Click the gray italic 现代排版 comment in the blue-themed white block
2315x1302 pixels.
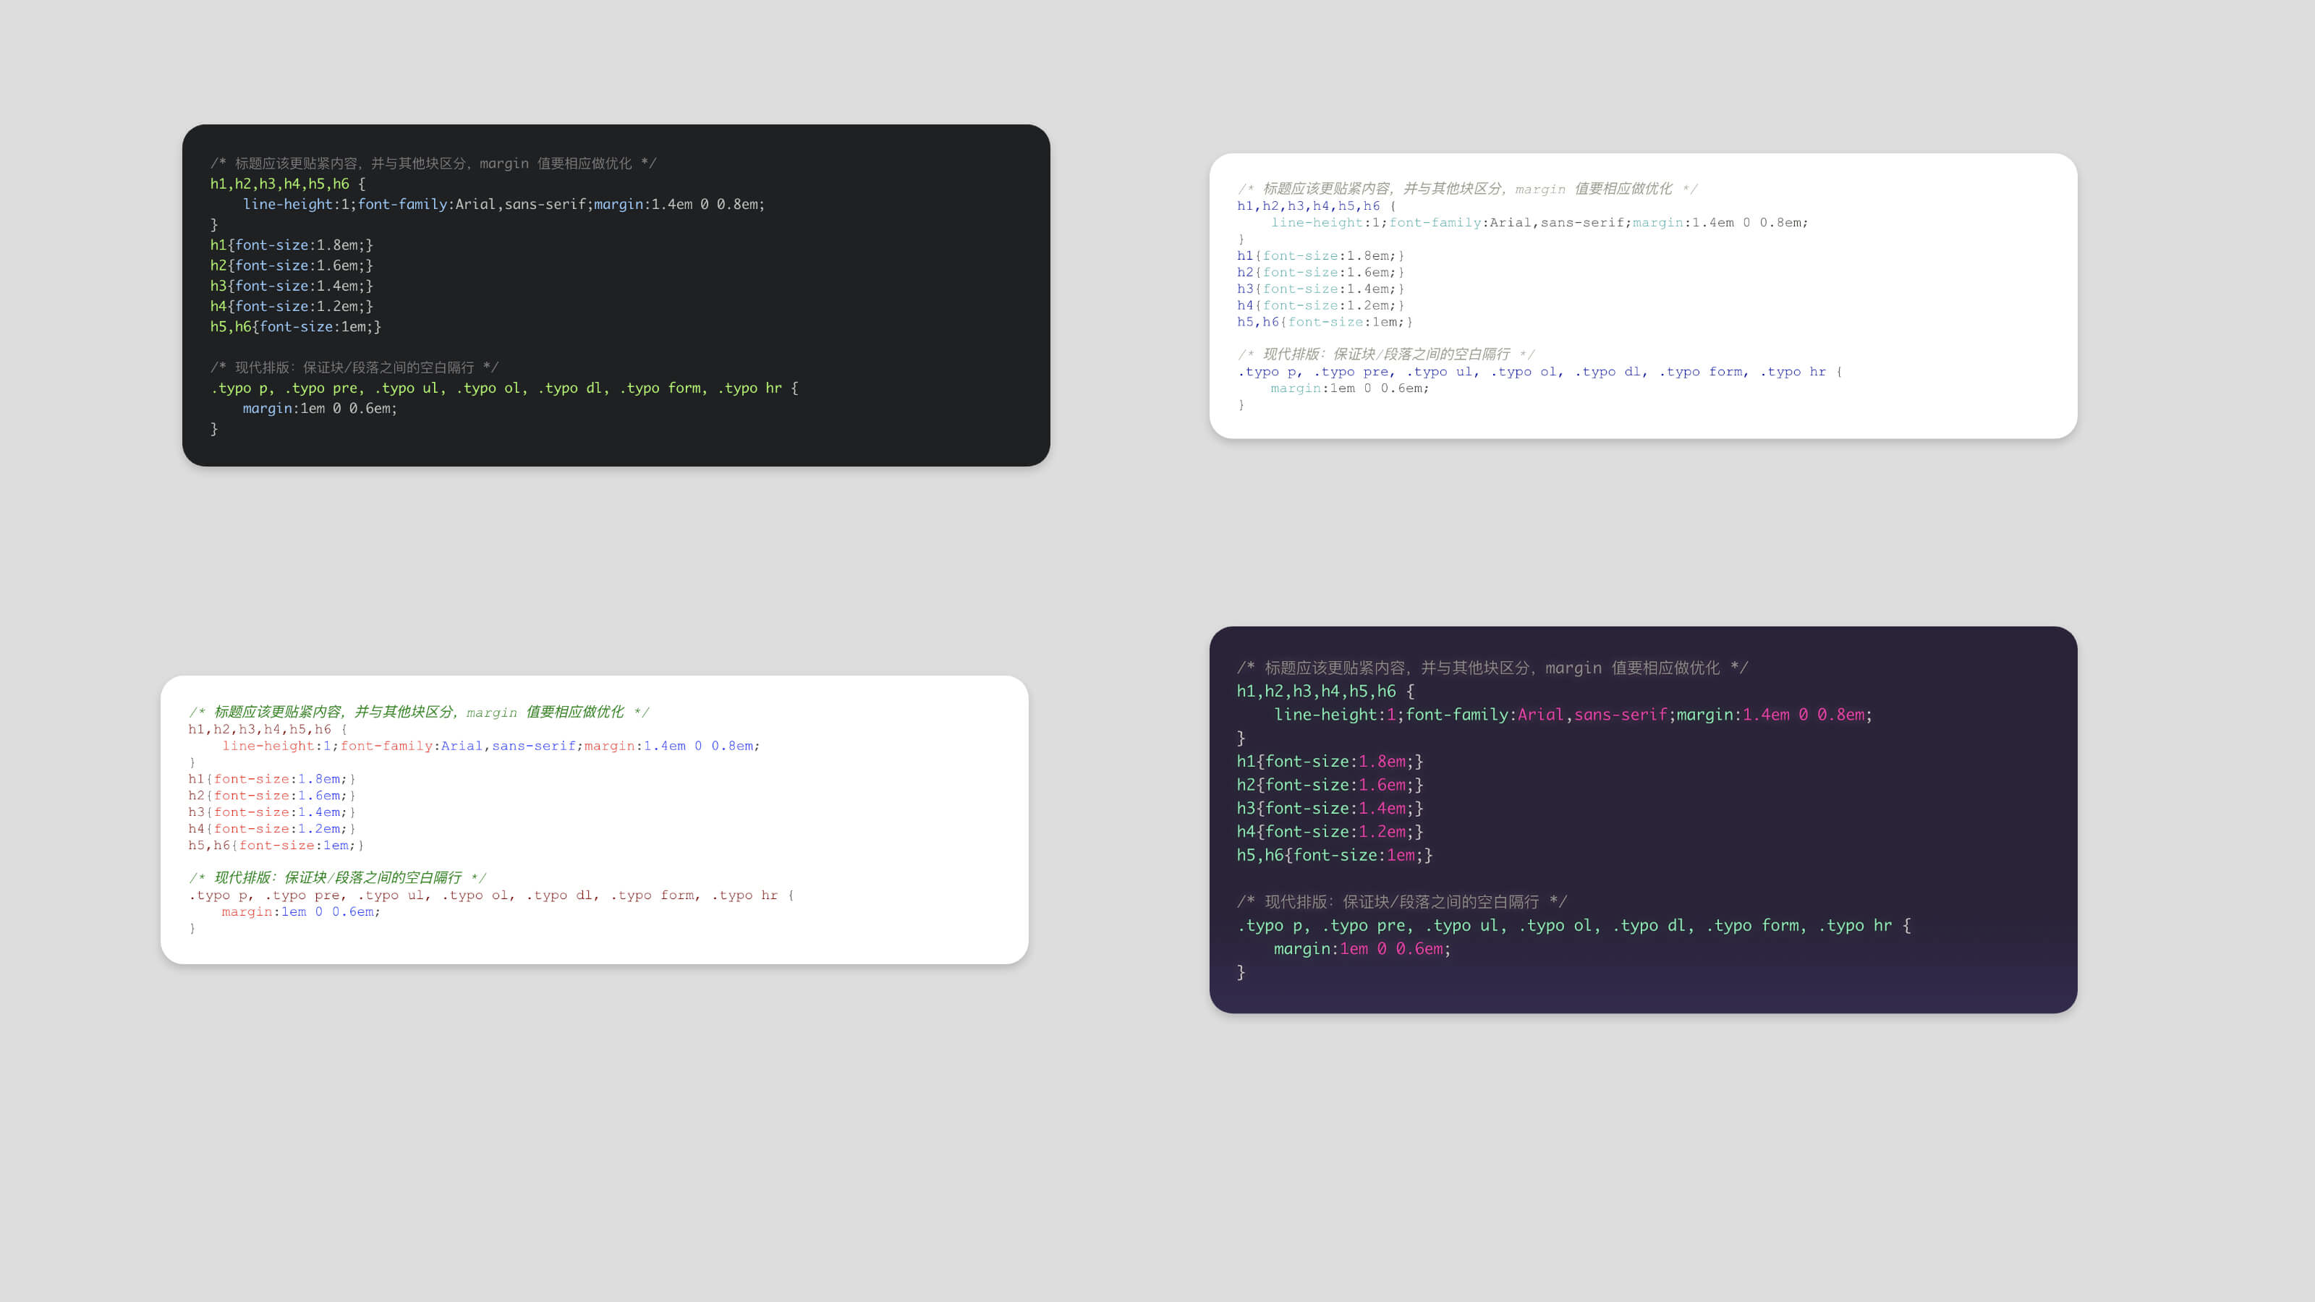coord(1386,354)
